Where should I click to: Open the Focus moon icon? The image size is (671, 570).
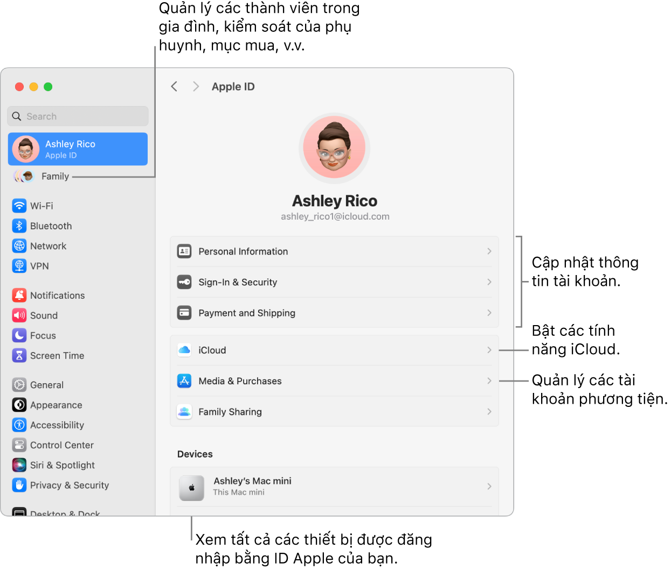click(19, 335)
